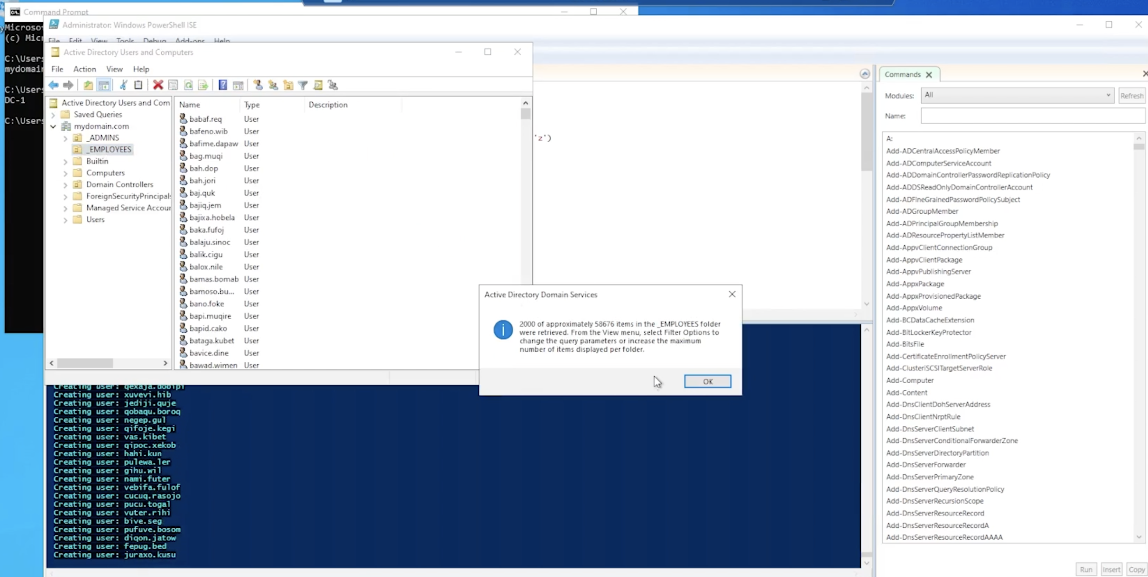The height and width of the screenshot is (577, 1148).
Task: Close the Commands tab
Action: pyautogui.click(x=930, y=74)
